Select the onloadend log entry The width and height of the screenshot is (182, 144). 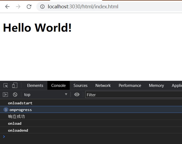click(x=91, y=130)
